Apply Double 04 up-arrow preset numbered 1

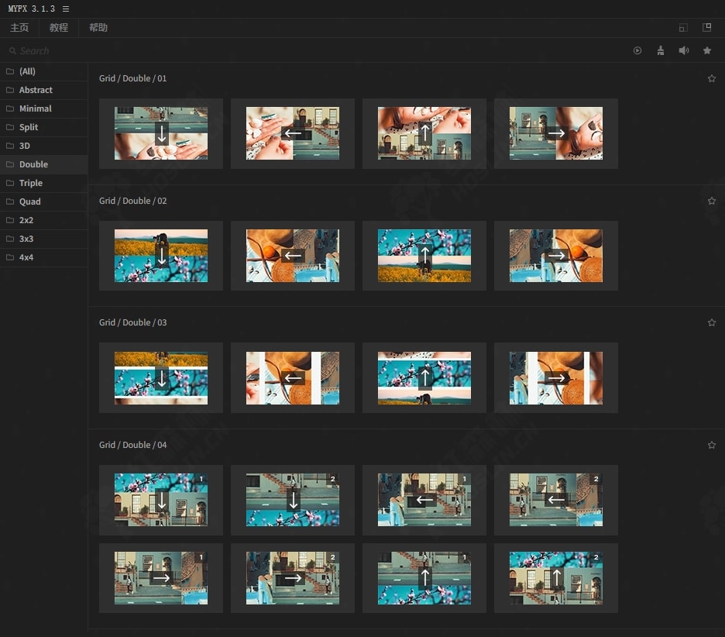coord(424,578)
